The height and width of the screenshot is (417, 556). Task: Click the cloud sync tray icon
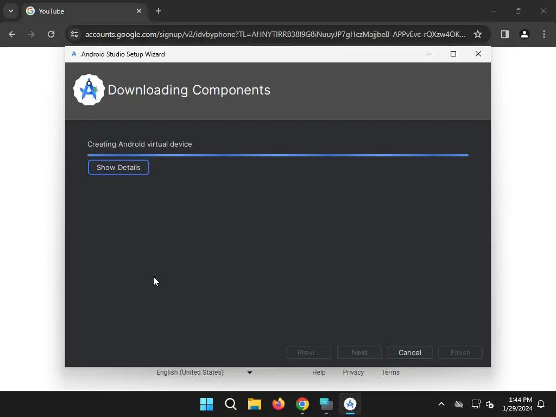458,404
